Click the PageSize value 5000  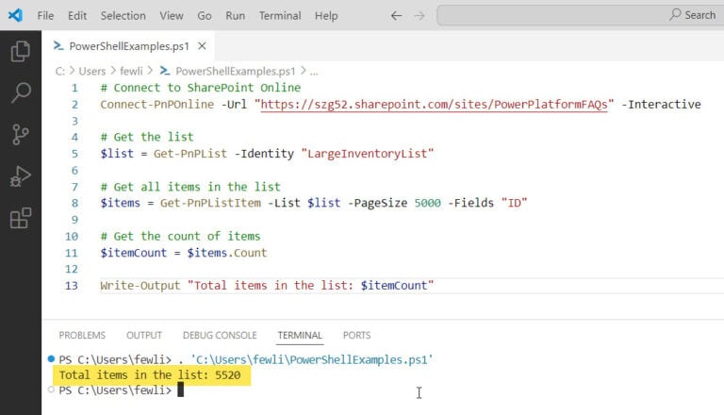coord(428,203)
